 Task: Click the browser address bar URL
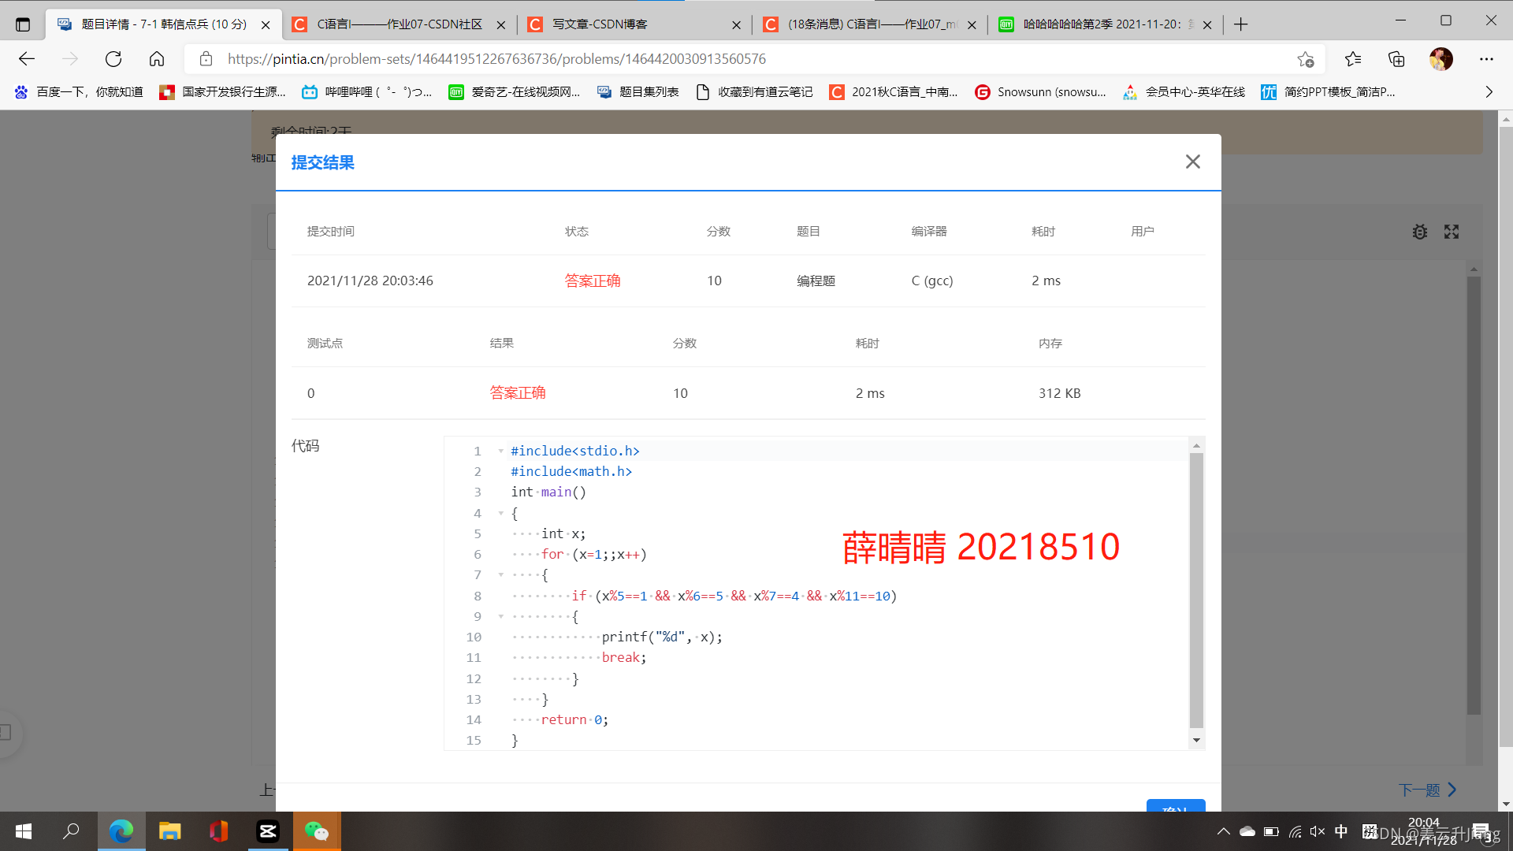tap(496, 59)
